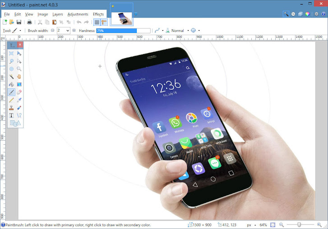This screenshot has height=229, width=328.
Task: Toggle the Colors window wheel icon
Action: coord(307,14)
